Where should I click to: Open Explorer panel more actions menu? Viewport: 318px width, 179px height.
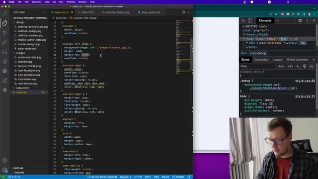pyautogui.click(x=44, y=12)
